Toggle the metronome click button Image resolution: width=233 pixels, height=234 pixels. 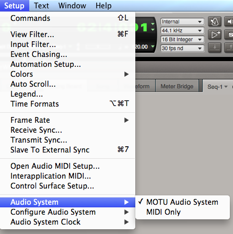point(214,21)
